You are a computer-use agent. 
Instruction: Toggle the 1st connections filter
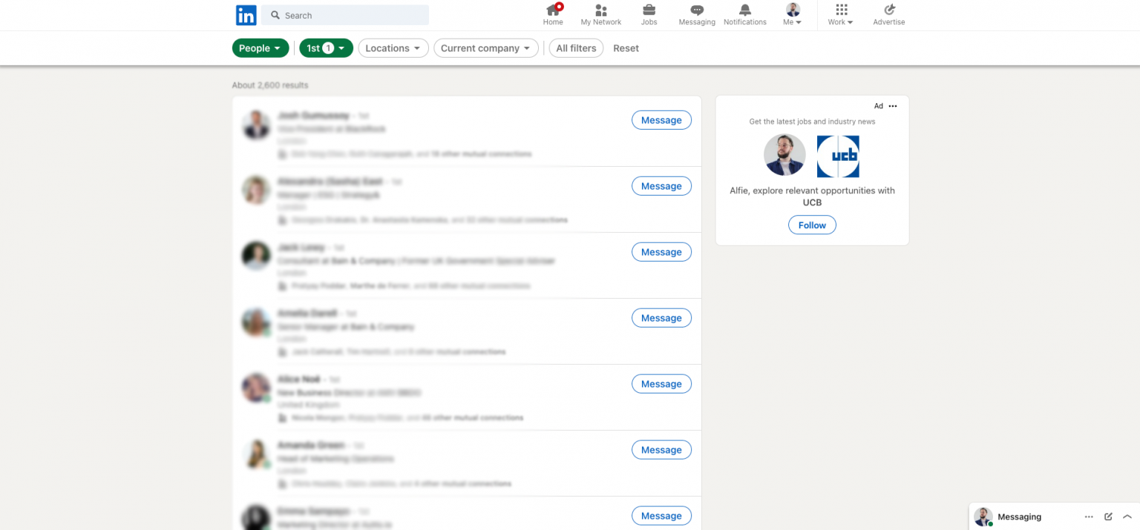tap(326, 47)
